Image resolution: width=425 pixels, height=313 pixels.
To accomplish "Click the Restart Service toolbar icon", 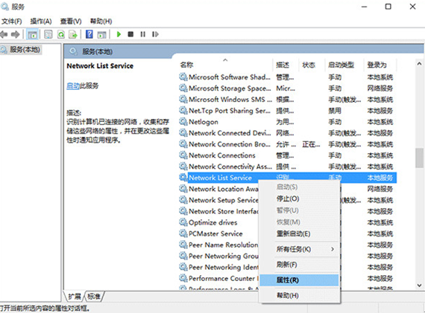I will (155, 34).
